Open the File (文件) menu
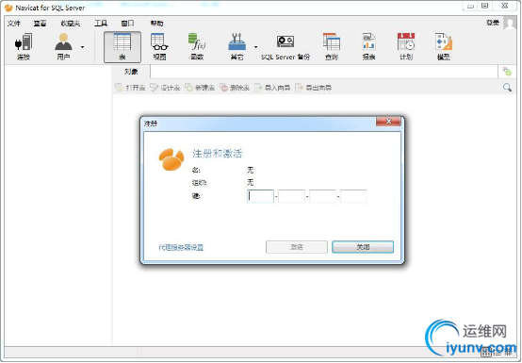 pos(14,24)
